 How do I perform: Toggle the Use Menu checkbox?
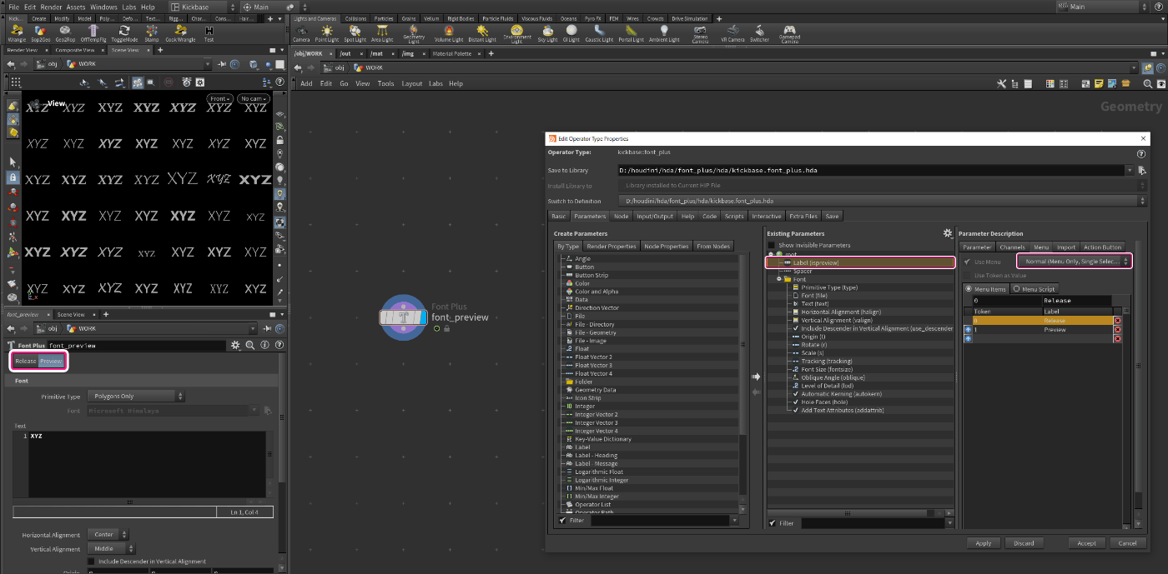pos(968,262)
